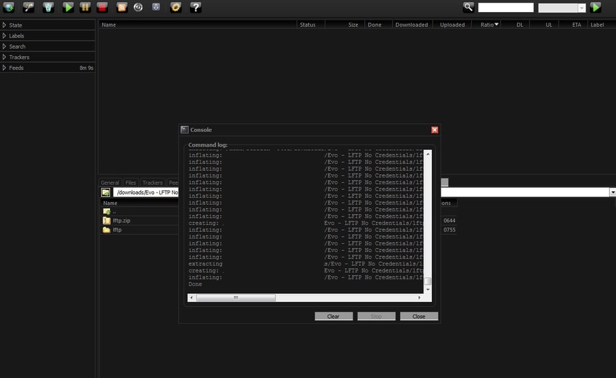The image size is (616, 378).
Task: Sort by Done column header
Action: click(x=378, y=25)
